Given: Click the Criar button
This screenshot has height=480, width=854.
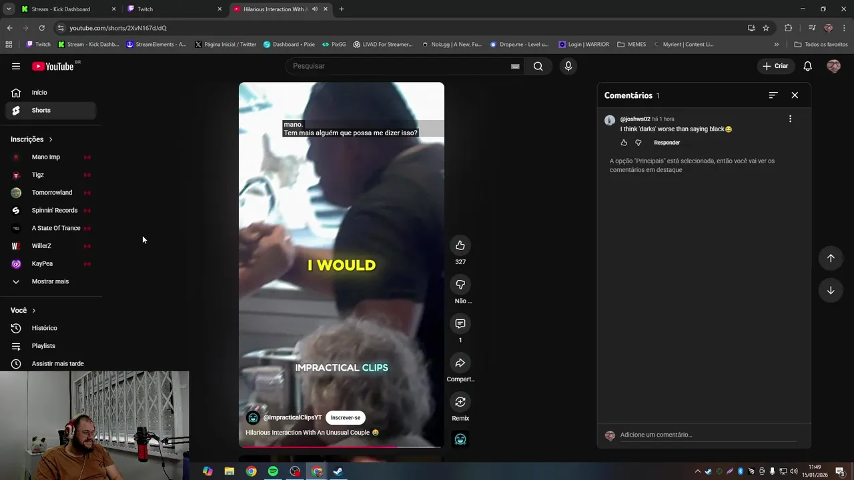Looking at the screenshot, I should point(775,66).
